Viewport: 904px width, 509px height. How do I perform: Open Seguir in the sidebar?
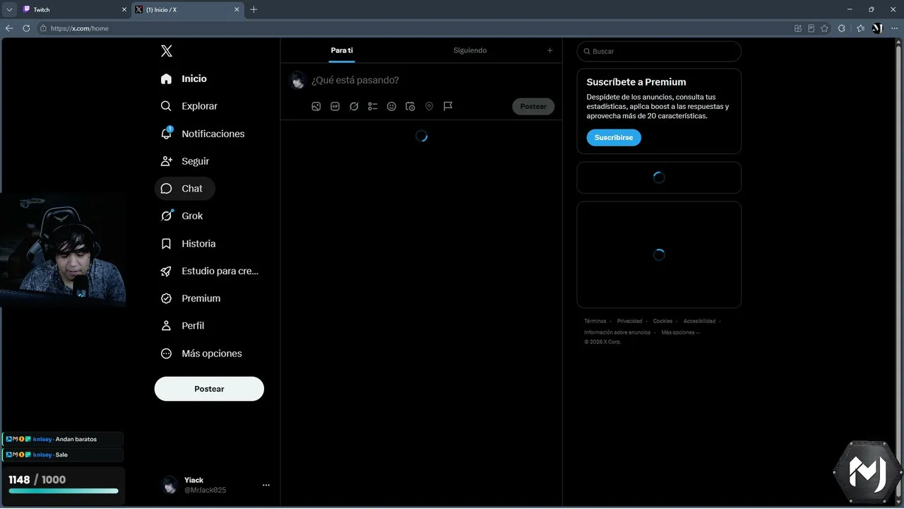pyautogui.click(x=185, y=161)
